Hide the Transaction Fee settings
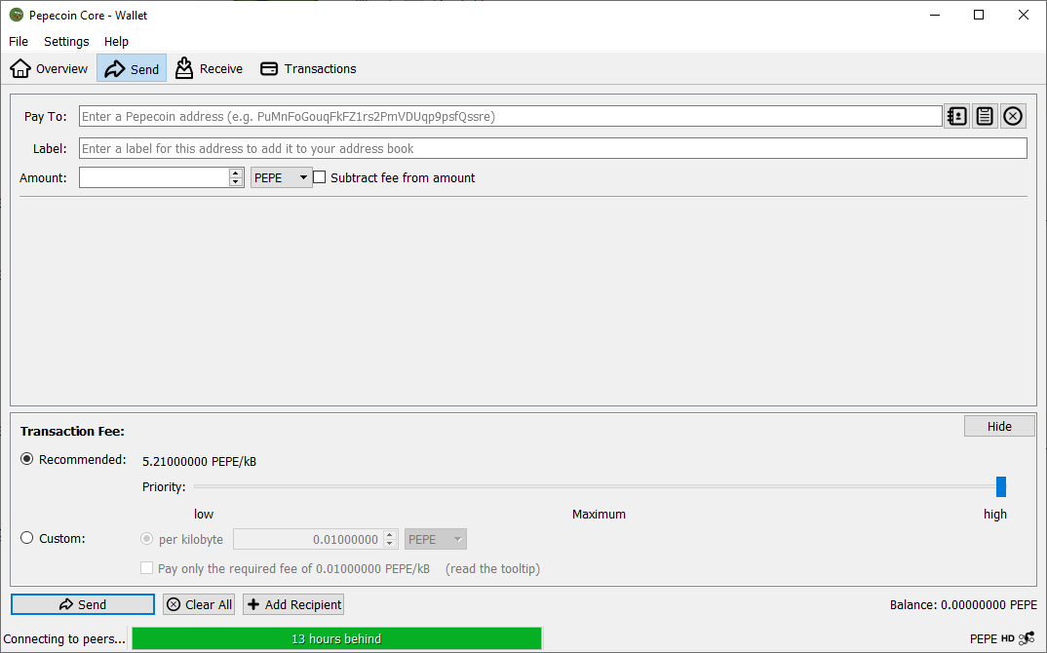 point(999,425)
